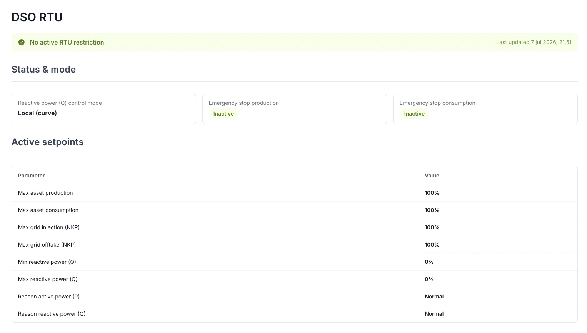Viewport: 587px width, 333px height.
Task: Select the 'Max reactive power (Q)' row label
Action: tap(48, 279)
